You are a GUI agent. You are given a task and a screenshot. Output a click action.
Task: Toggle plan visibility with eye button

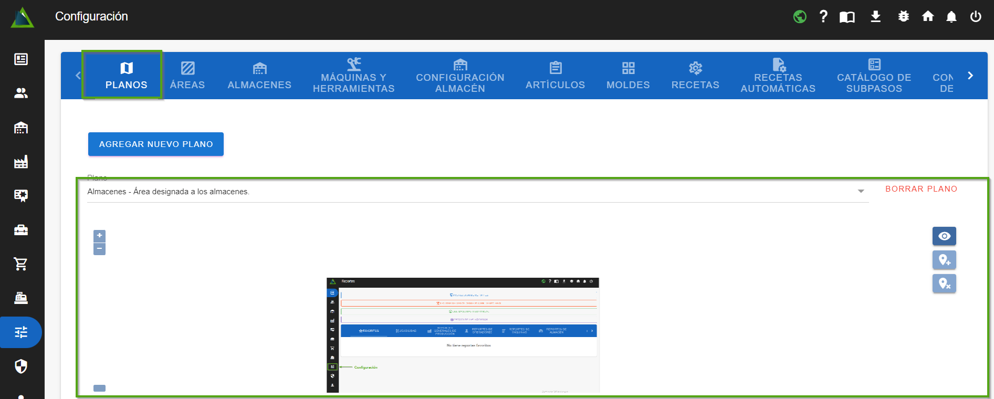point(944,236)
